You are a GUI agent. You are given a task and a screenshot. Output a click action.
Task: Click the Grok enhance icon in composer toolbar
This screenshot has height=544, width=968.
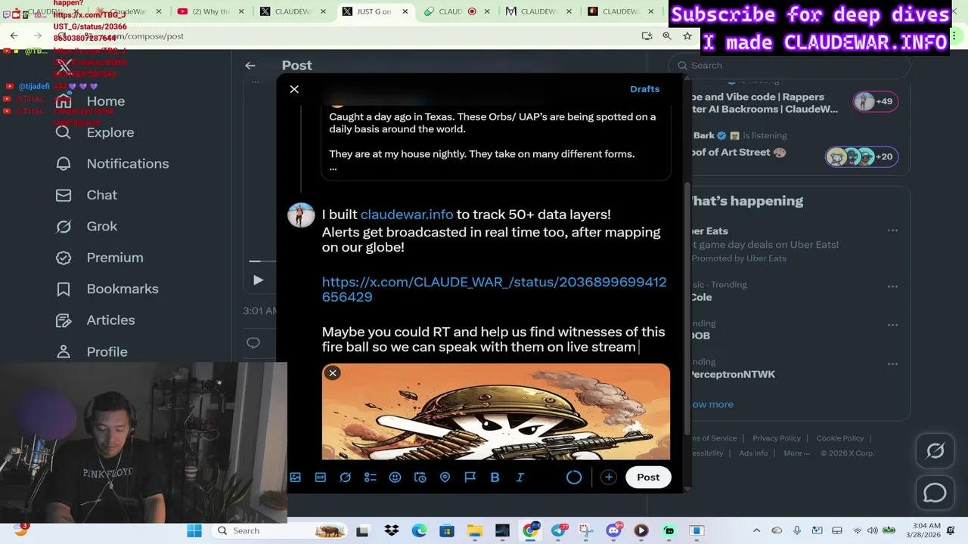(346, 478)
